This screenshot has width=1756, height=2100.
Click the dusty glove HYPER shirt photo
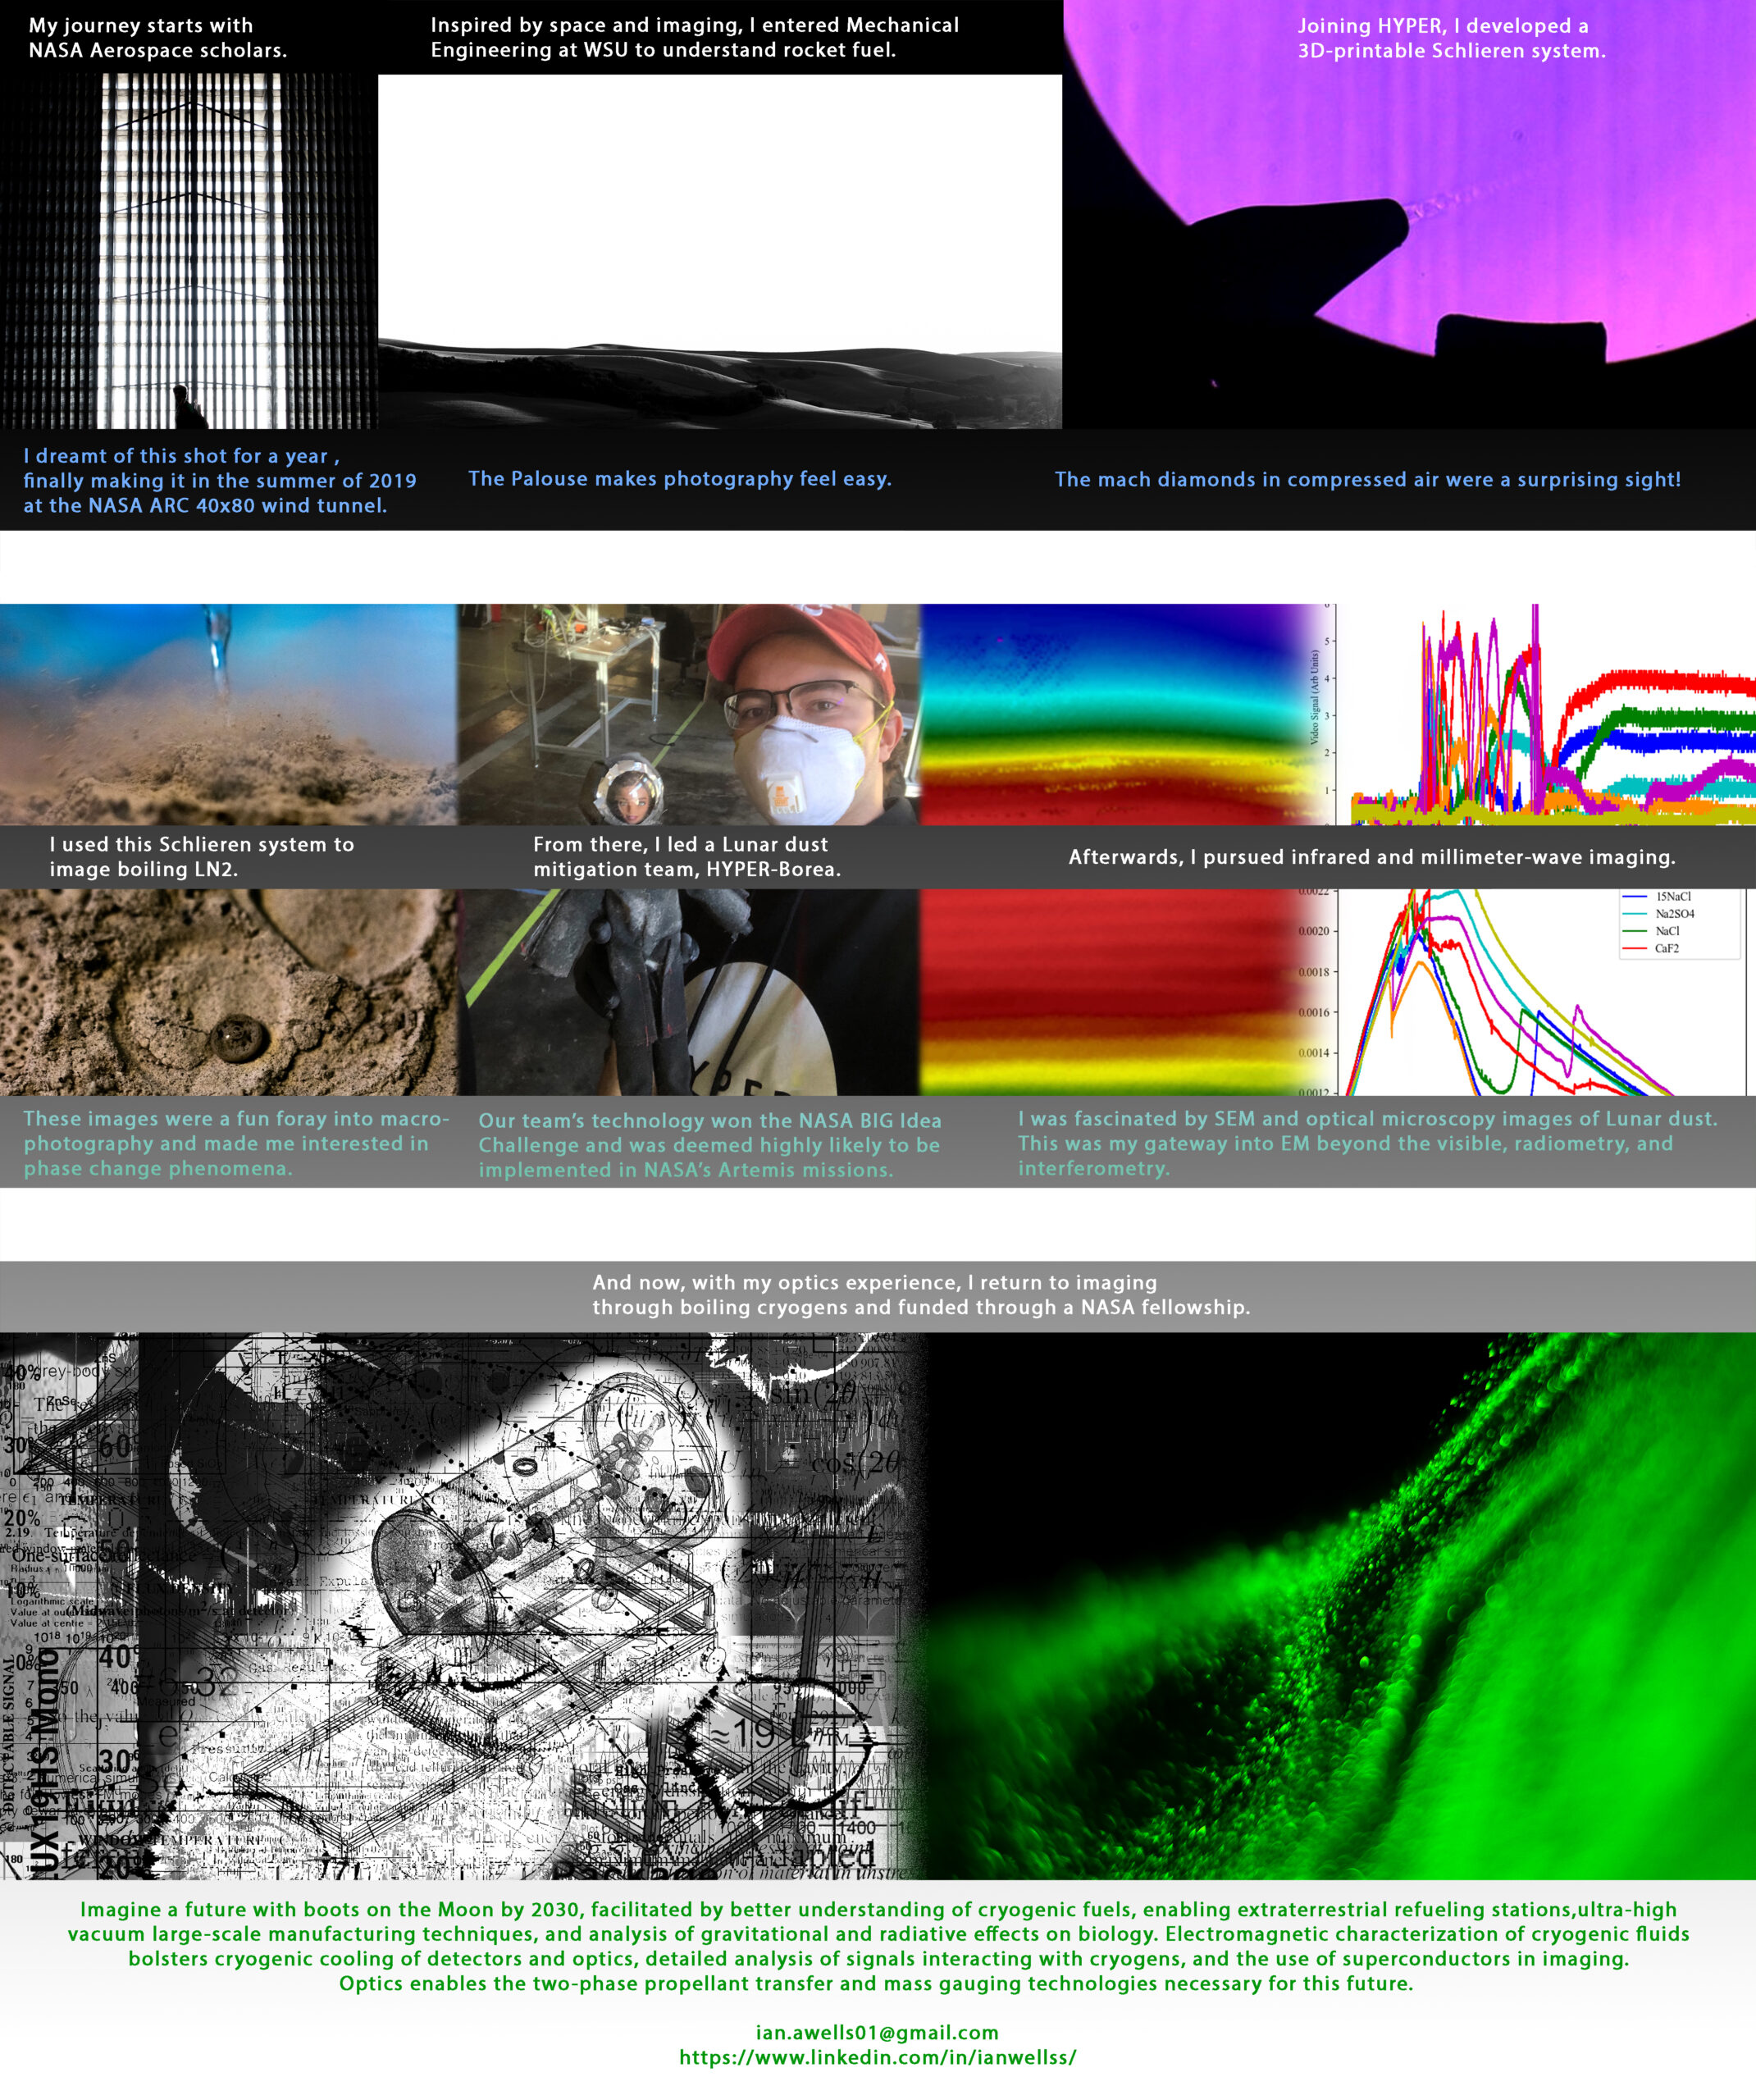688,992
